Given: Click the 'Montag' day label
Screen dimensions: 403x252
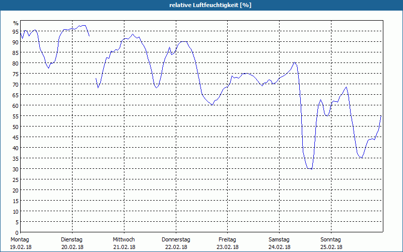Looking at the screenshot, I should tap(20, 240).
